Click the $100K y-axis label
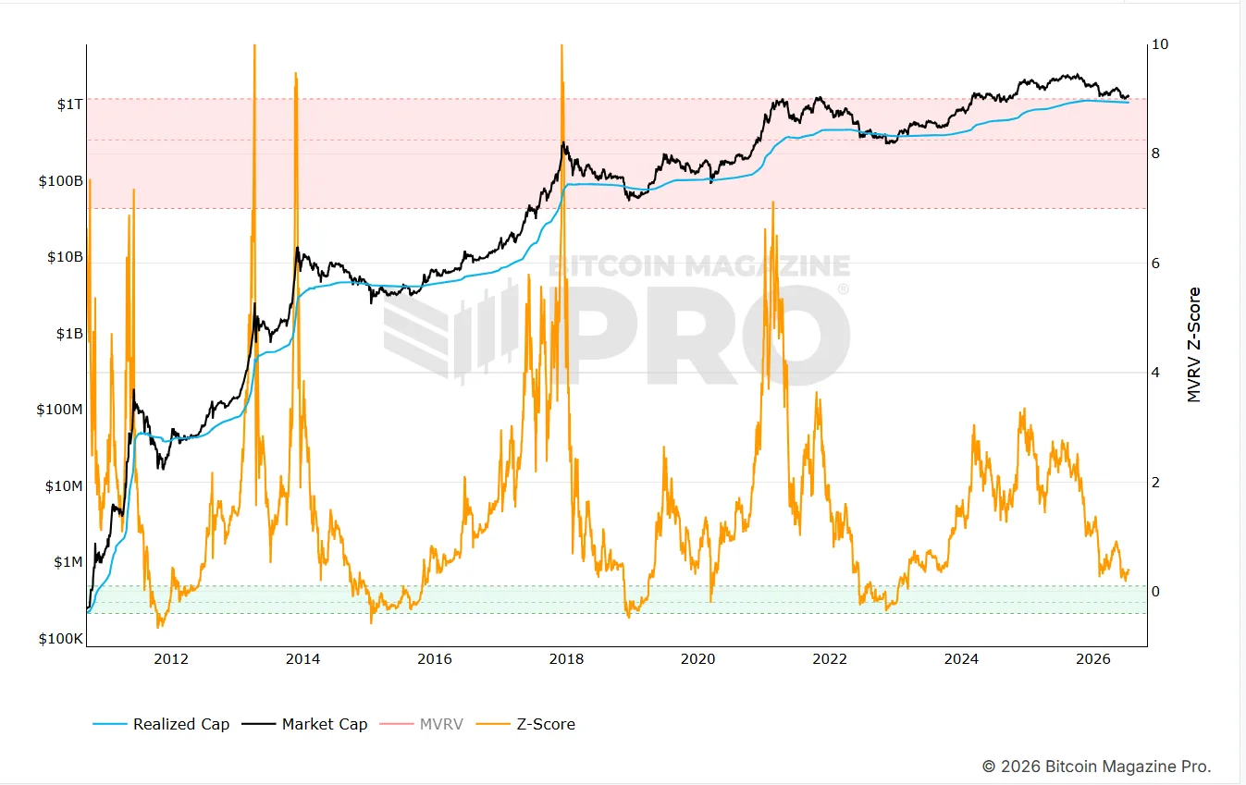 click(61, 639)
